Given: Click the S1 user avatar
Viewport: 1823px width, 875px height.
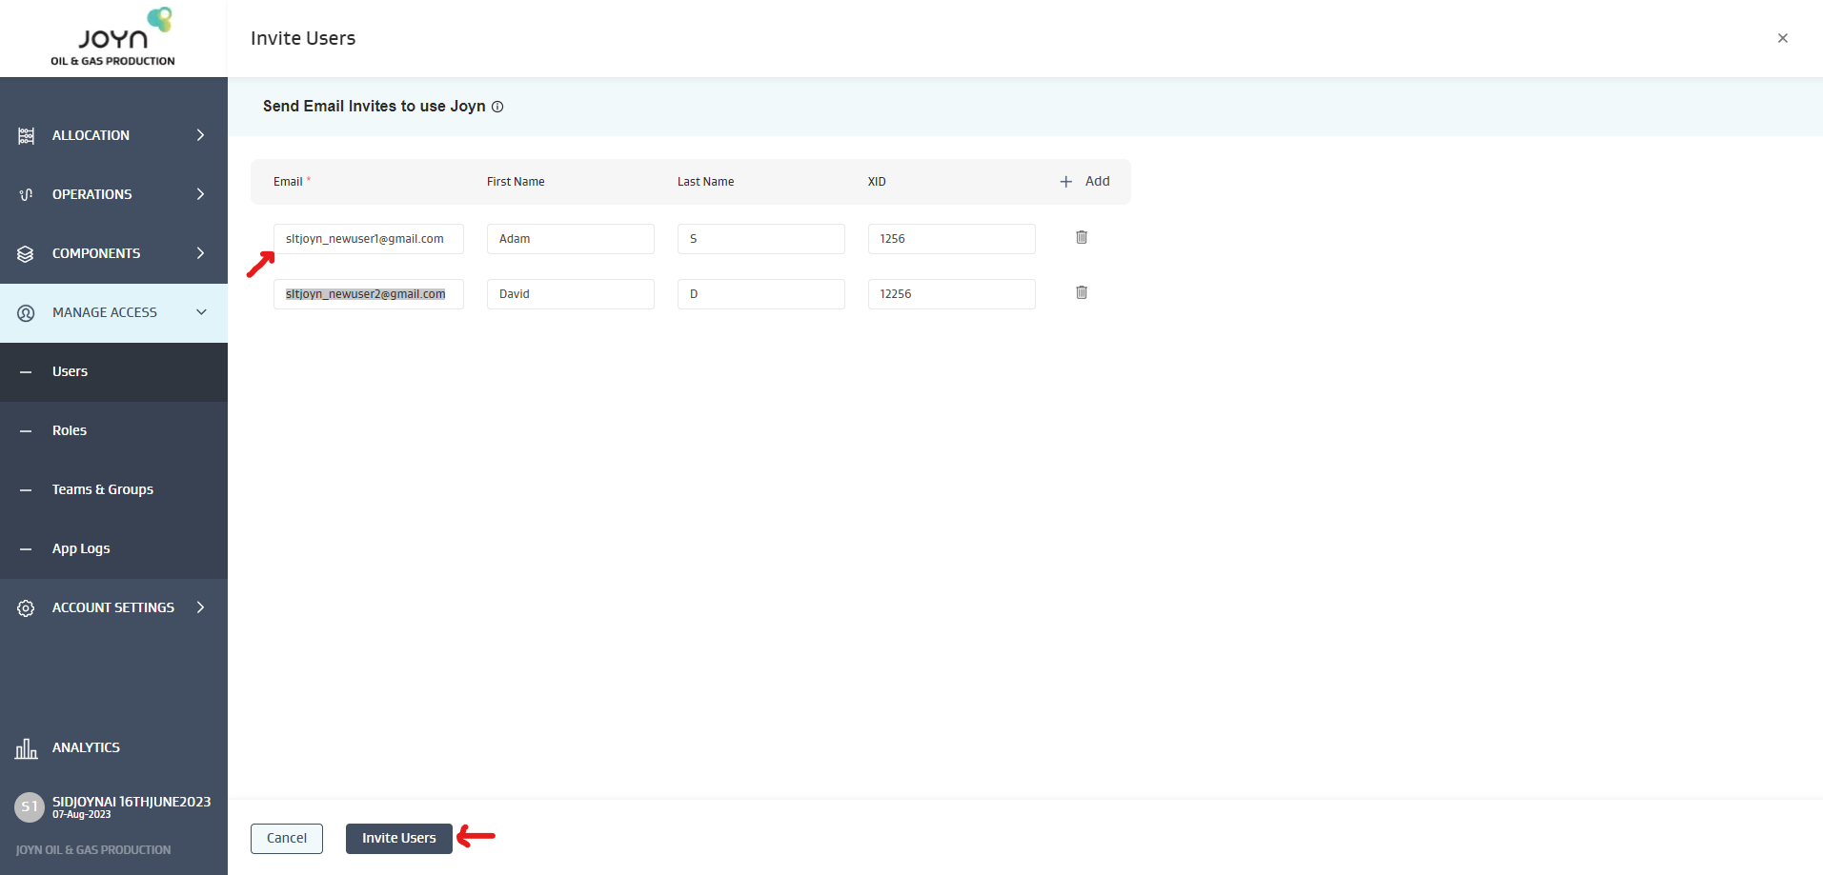Looking at the screenshot, I should [30, 807].
